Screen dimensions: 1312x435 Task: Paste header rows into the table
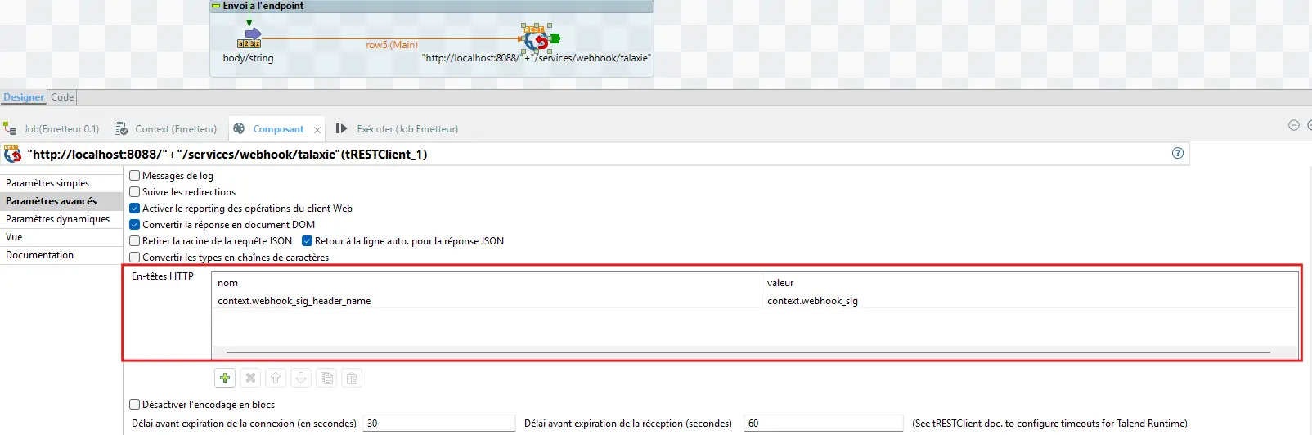click(352, 378)
